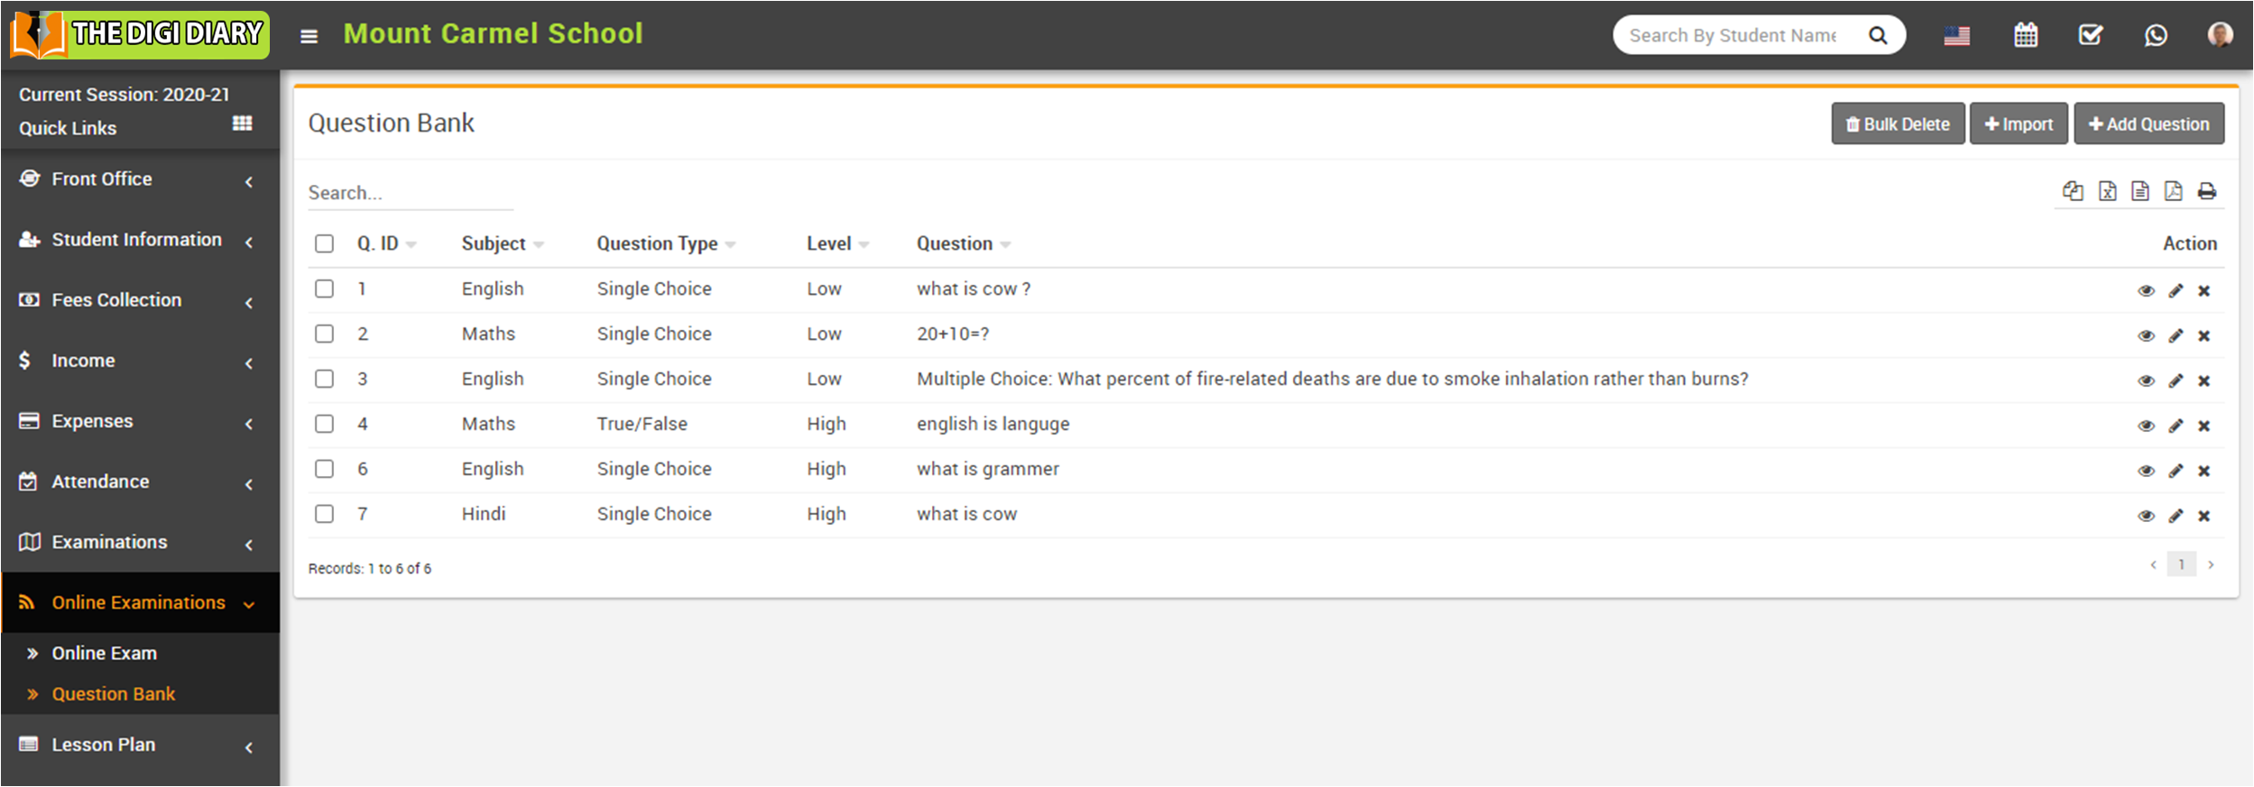Image resolution: width=2254 pixels, height=787 pixels.
Task: Delete question 7 using the X icon
Action: click(2203, 516)
